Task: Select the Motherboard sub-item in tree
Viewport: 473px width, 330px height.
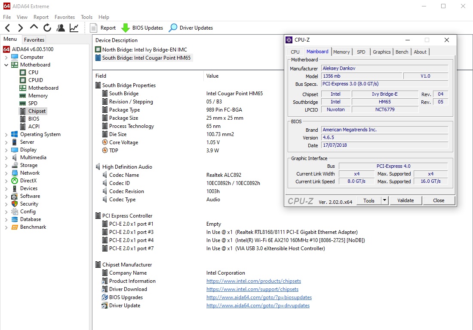Action: click(x=43, y=88)
